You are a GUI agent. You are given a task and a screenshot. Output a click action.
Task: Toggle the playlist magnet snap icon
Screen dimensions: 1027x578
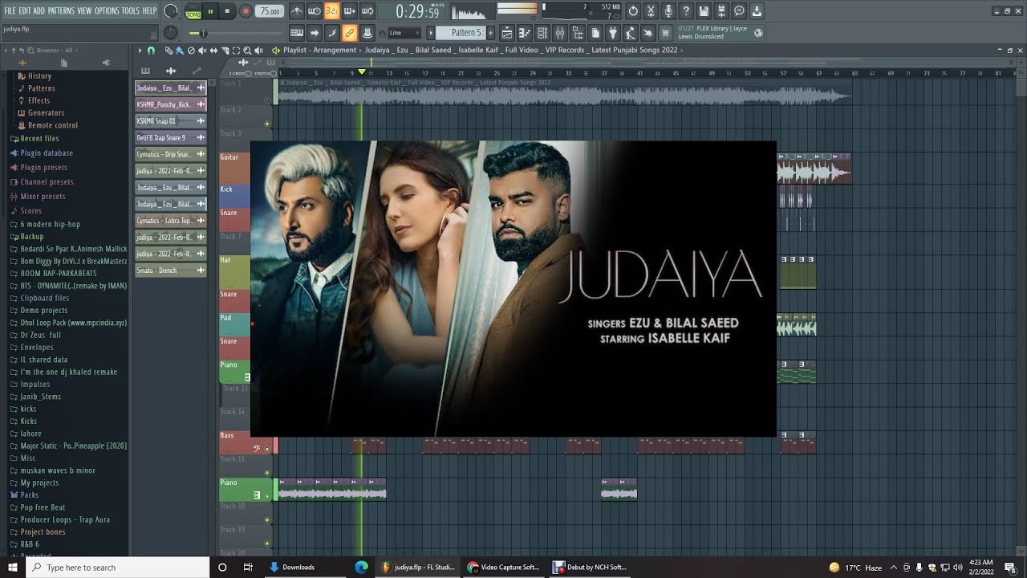coord(151,50)
